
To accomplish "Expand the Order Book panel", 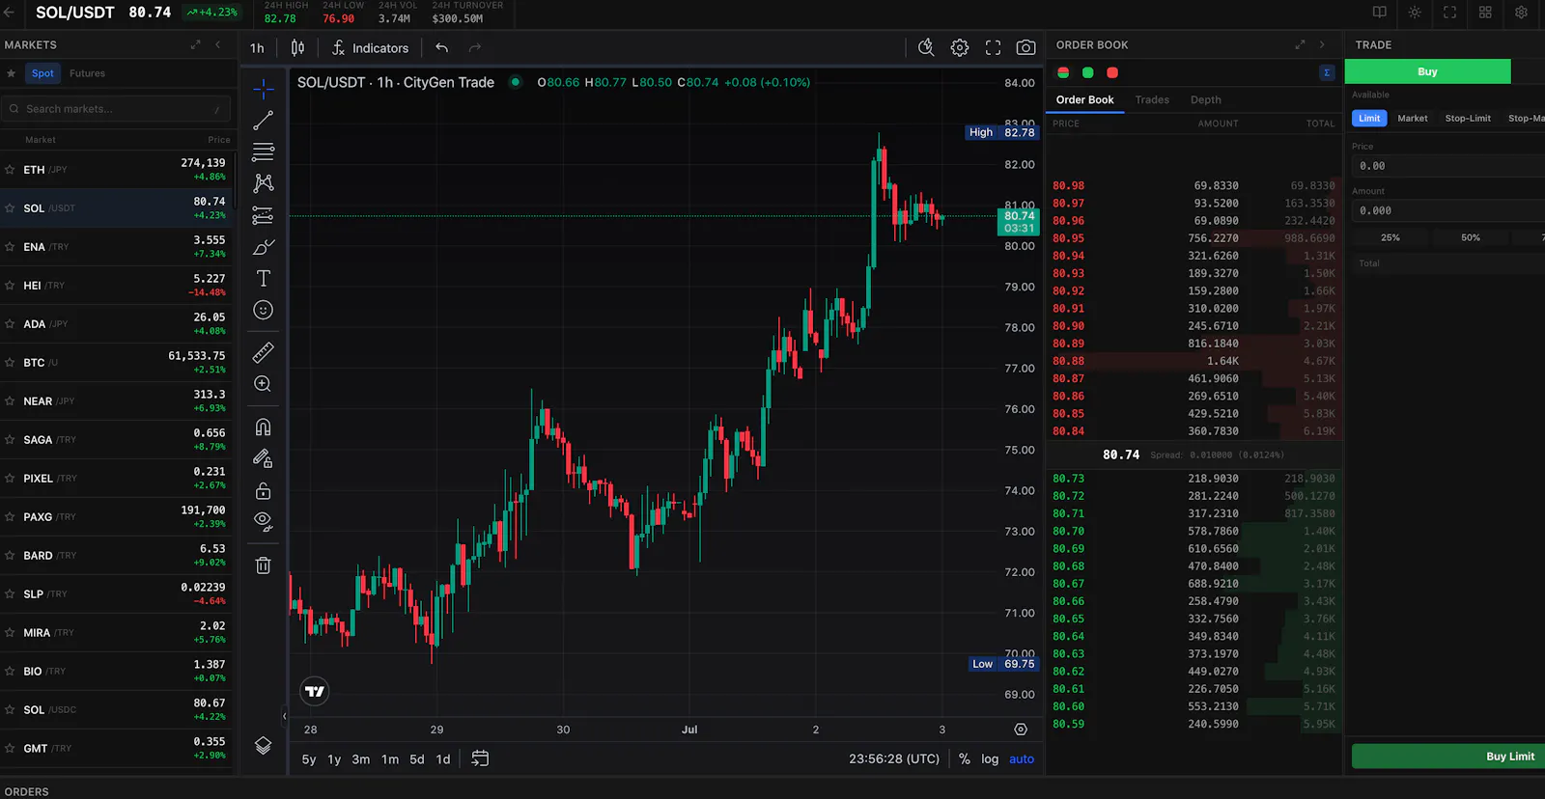I will click(1300, 44).
